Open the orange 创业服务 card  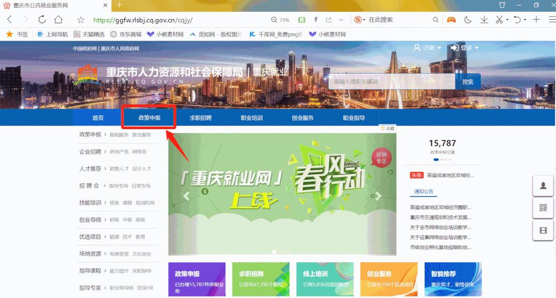click(x=389, y=279)
